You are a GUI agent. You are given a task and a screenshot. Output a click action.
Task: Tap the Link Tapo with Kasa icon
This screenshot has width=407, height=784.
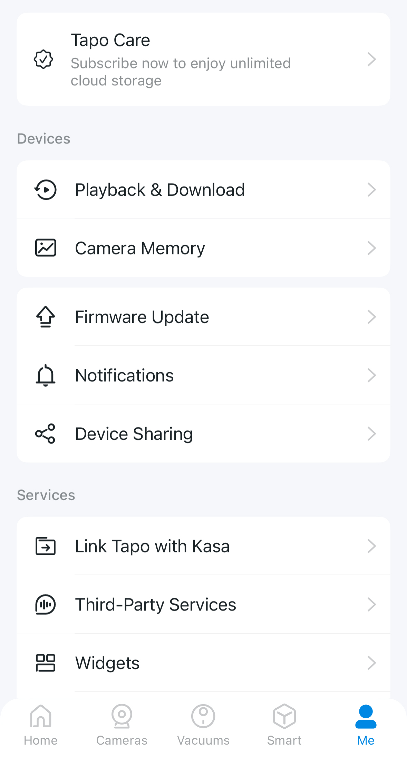pyautogui.click(x=46, y=546)
